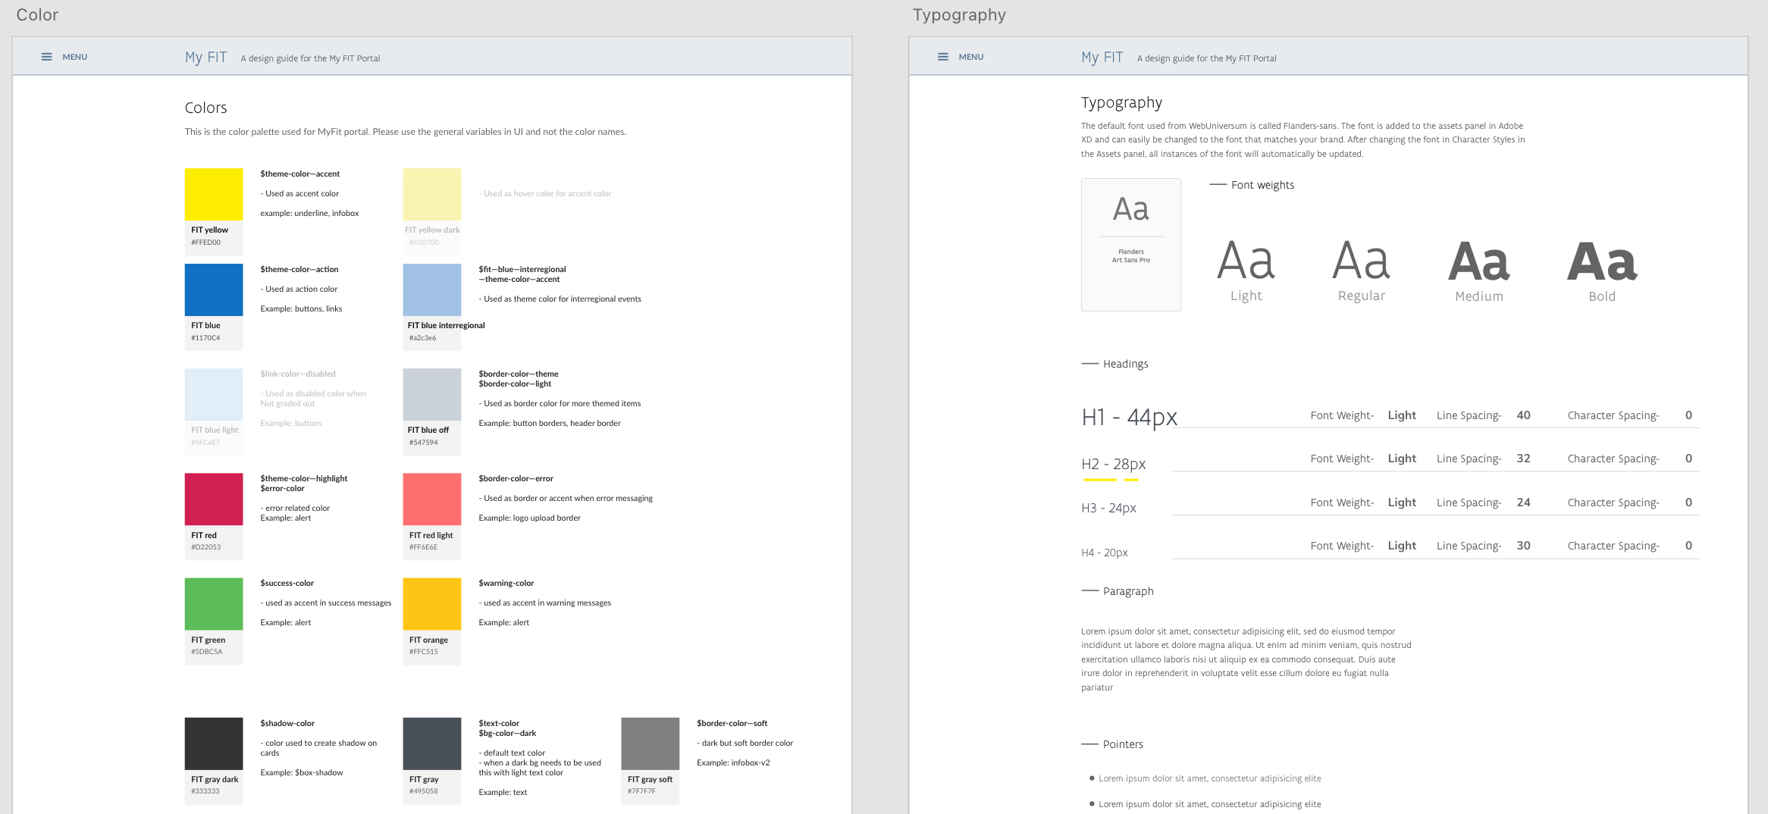This screenshot has width=1768, height=814.
Task: Pick the FIT blue interregional swatch
Action: (x=432, y=290)
